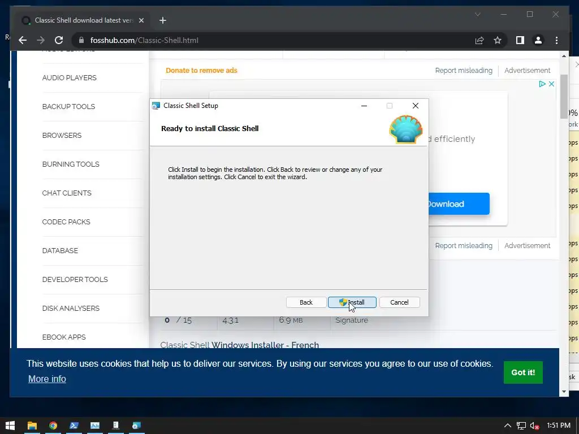Reload the fosshub page
579x434 pixels.
[x=59, y=40]
